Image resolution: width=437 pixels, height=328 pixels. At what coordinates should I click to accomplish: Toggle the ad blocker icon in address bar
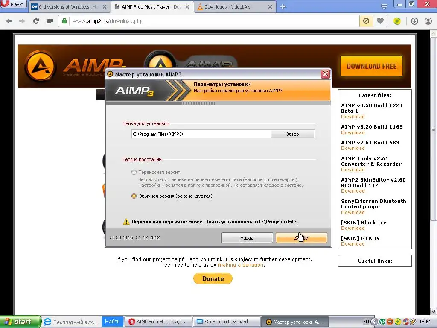coord(366,21)
